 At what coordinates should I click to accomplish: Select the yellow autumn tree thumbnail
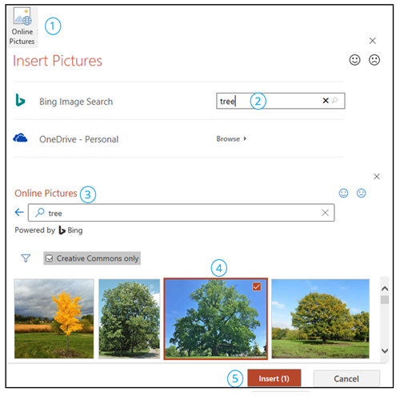[54, 318]
